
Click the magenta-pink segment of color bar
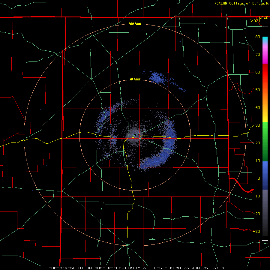tap(265, 53)
